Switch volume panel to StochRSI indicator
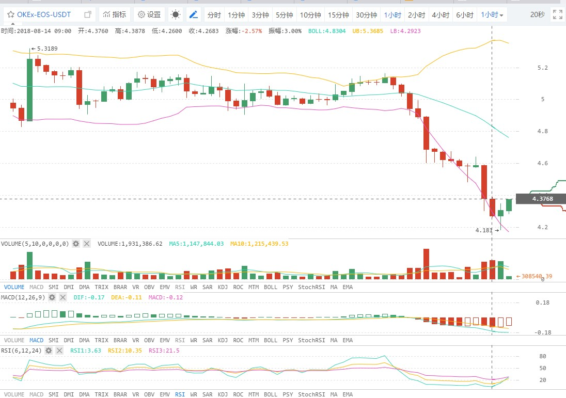The width and height of the screenshot is (566, 398). coord(311,287)
